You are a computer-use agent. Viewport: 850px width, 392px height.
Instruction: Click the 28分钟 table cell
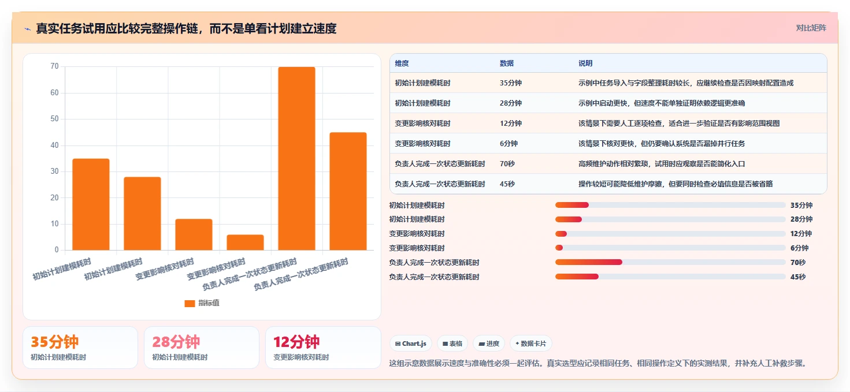point(511,103)
